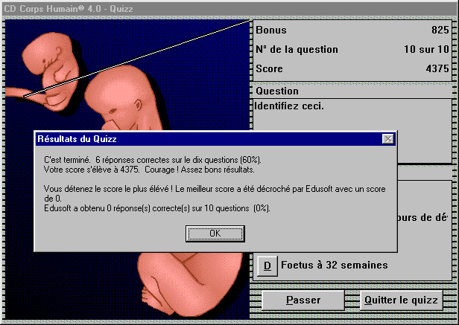Click the N° de la question label
Screen dimensions: 459x325
tap(297, 50)
